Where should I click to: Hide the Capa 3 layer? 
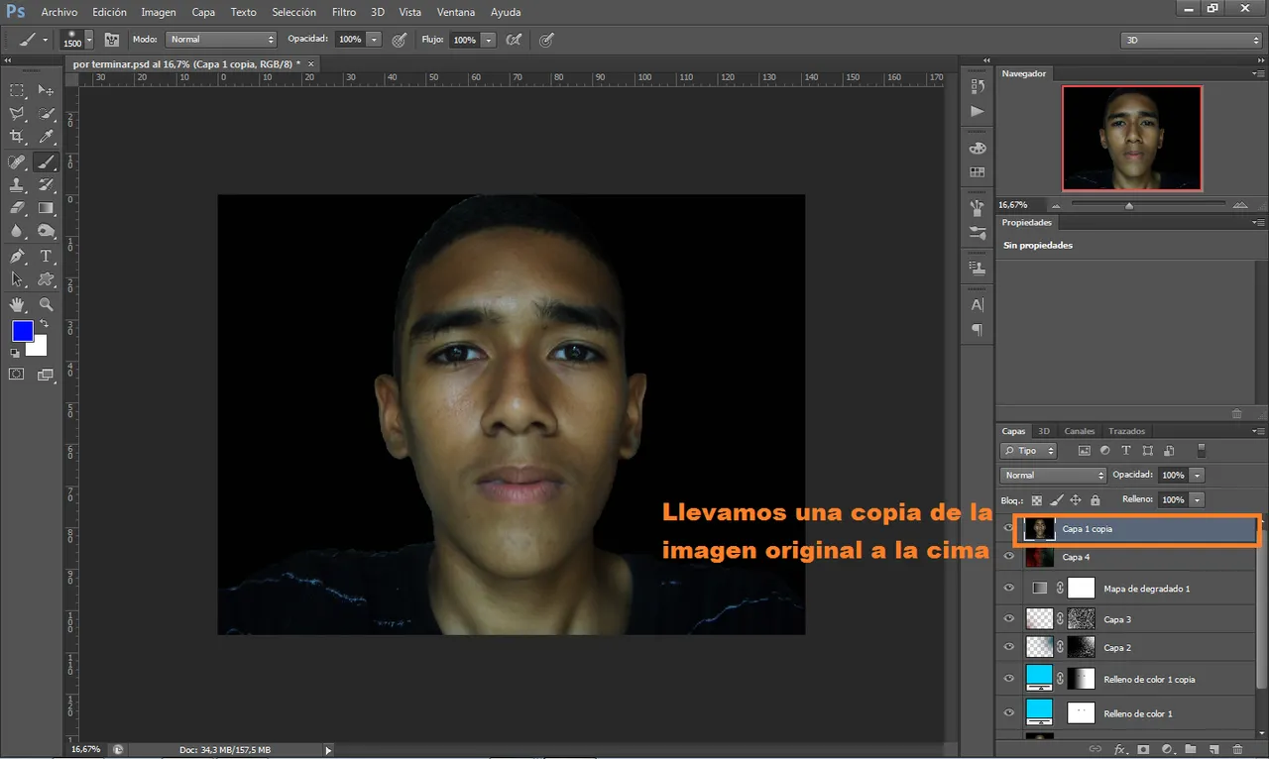coord(1009,619)
